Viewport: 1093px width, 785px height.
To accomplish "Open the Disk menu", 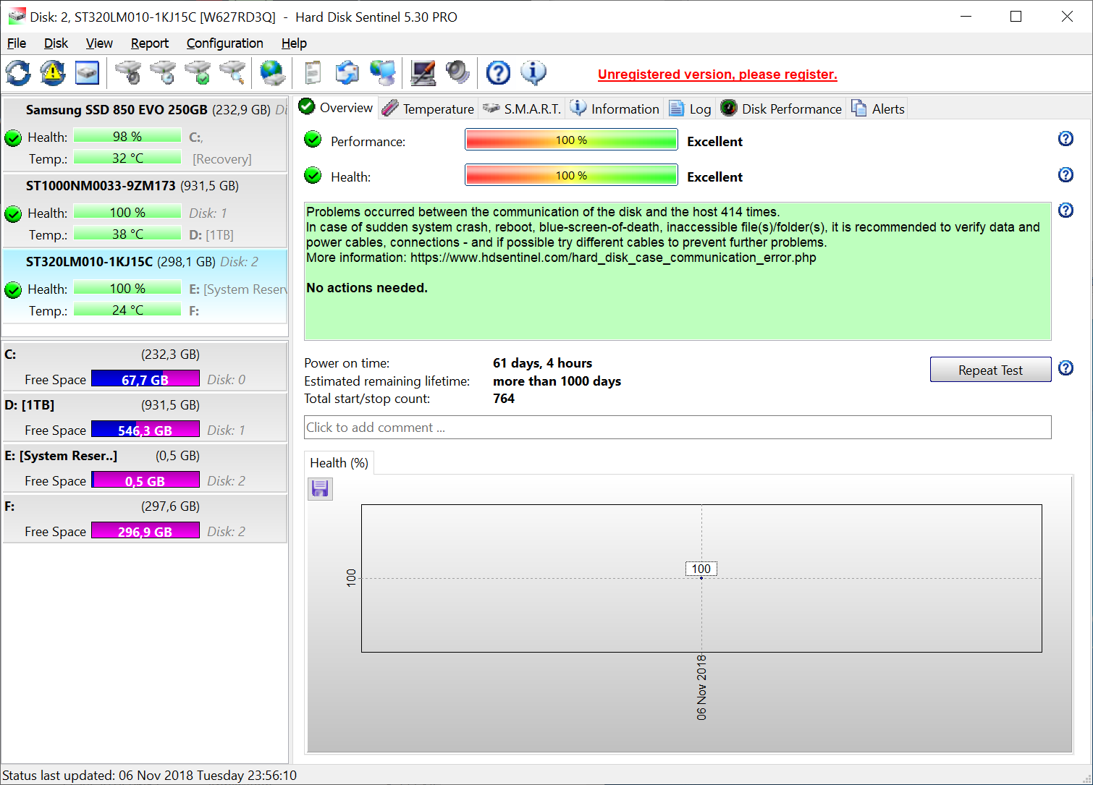I will pos(56,43).
